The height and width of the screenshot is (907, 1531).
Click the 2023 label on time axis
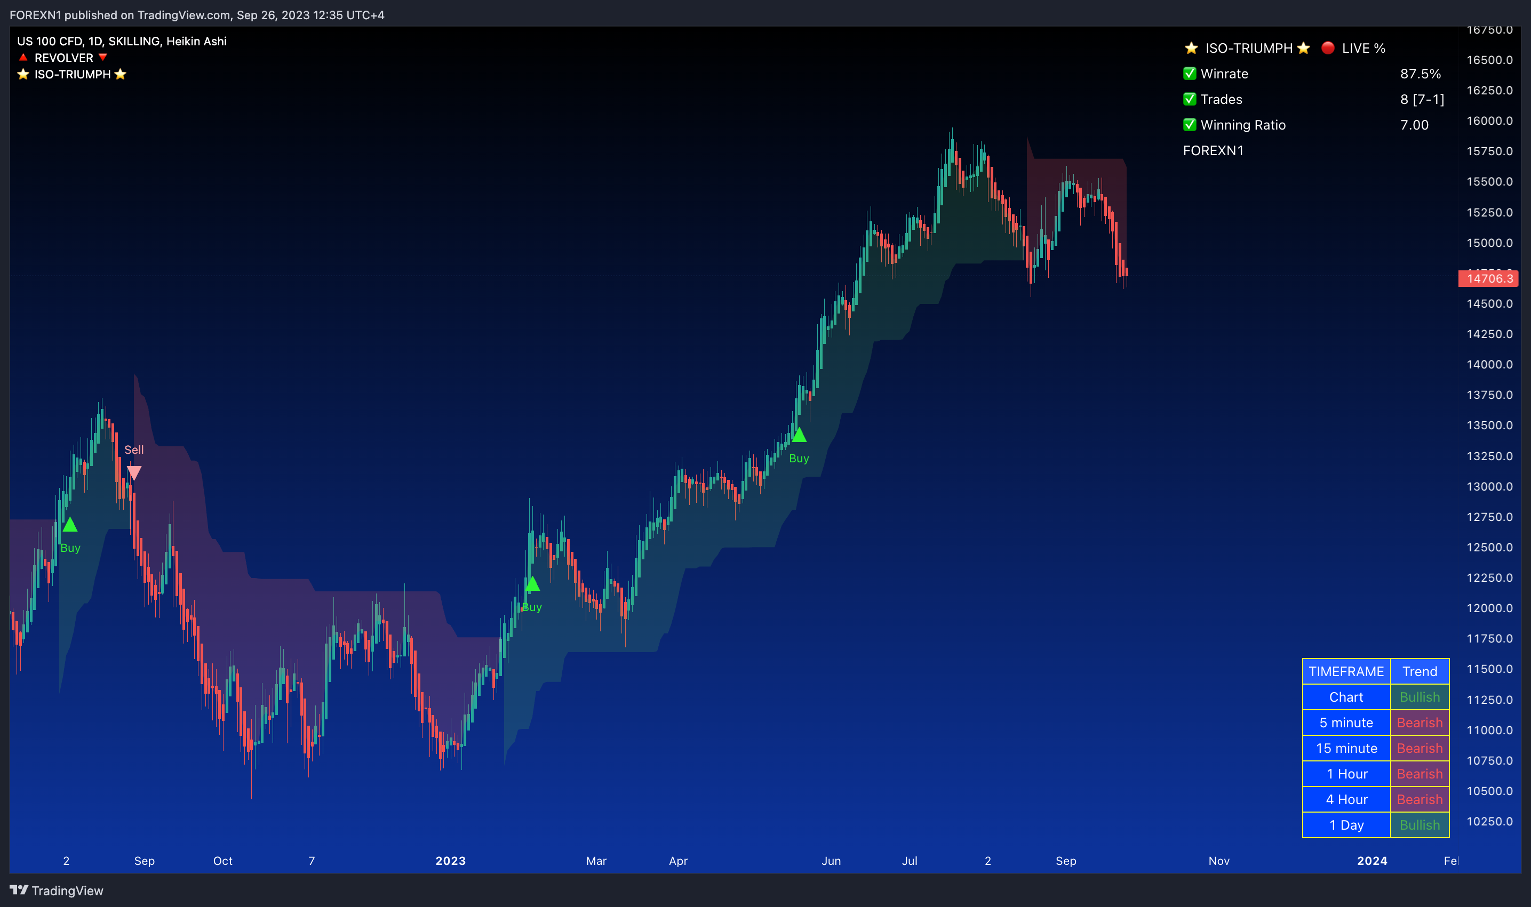click(451, 861)
